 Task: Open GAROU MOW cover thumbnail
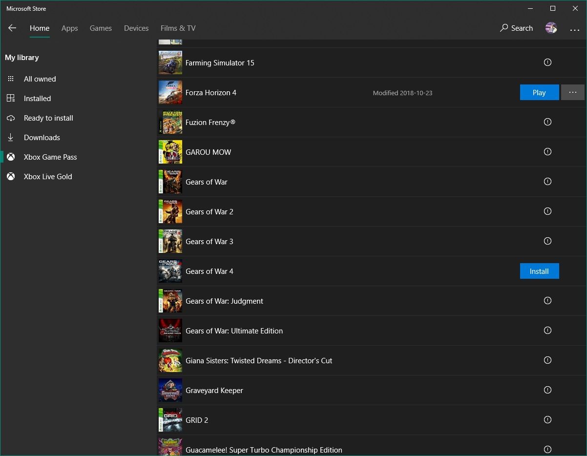tap(170, 152)
